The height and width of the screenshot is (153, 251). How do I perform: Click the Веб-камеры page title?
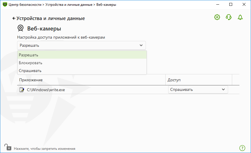pos(44,28)
